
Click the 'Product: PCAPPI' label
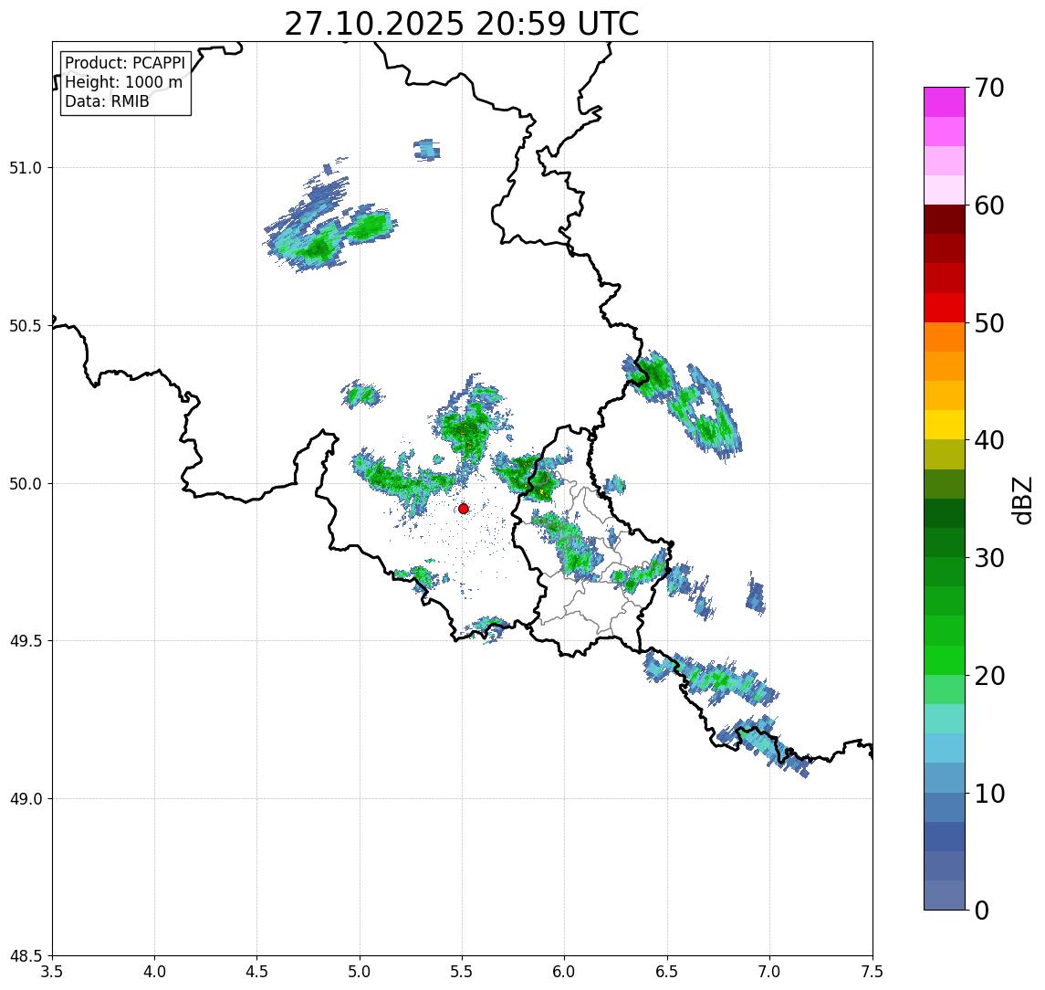pyautogui.click(x=125, y=63)
